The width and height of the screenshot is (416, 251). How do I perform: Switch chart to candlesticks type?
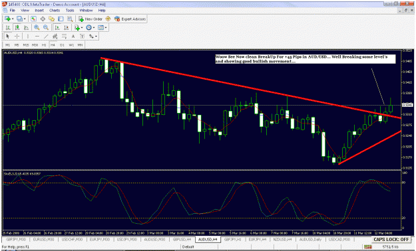point(17,27)
